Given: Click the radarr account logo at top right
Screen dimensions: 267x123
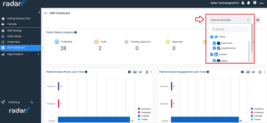Looking at the screenshot, I should [x=262, y=3].
